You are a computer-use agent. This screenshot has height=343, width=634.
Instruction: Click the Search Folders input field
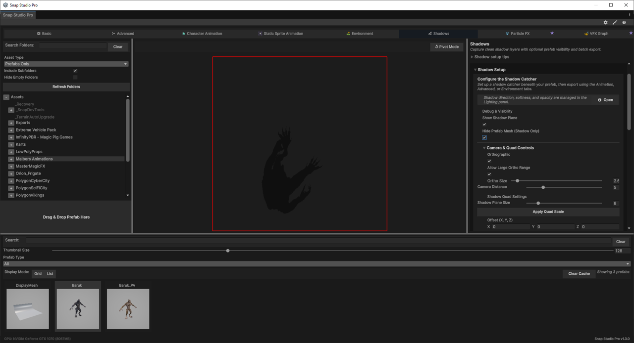click(x=73, y=45)
